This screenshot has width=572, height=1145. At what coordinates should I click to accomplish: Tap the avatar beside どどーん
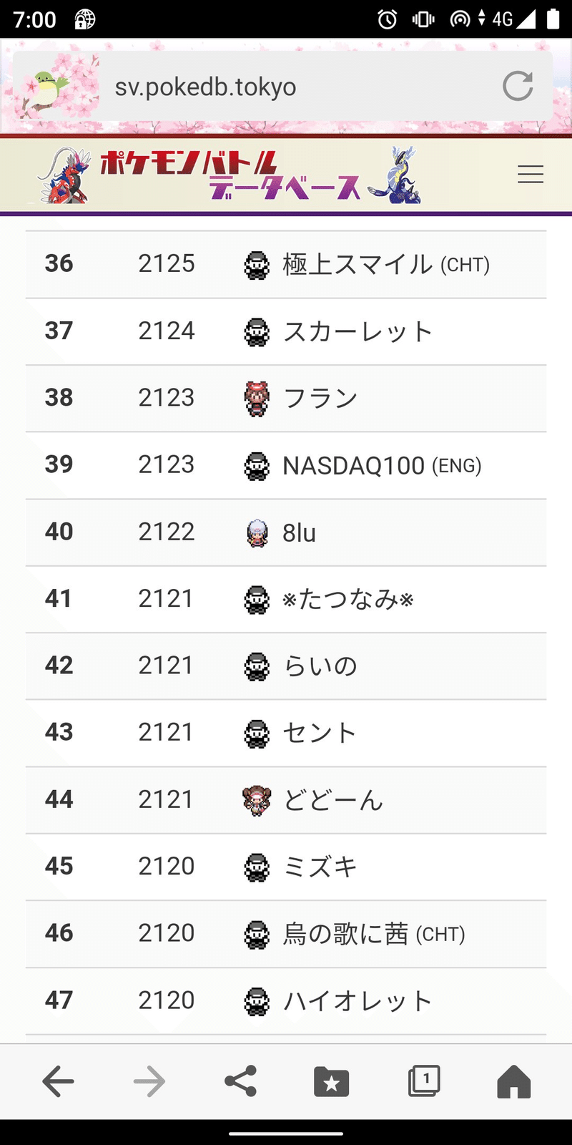pos(257,800)
